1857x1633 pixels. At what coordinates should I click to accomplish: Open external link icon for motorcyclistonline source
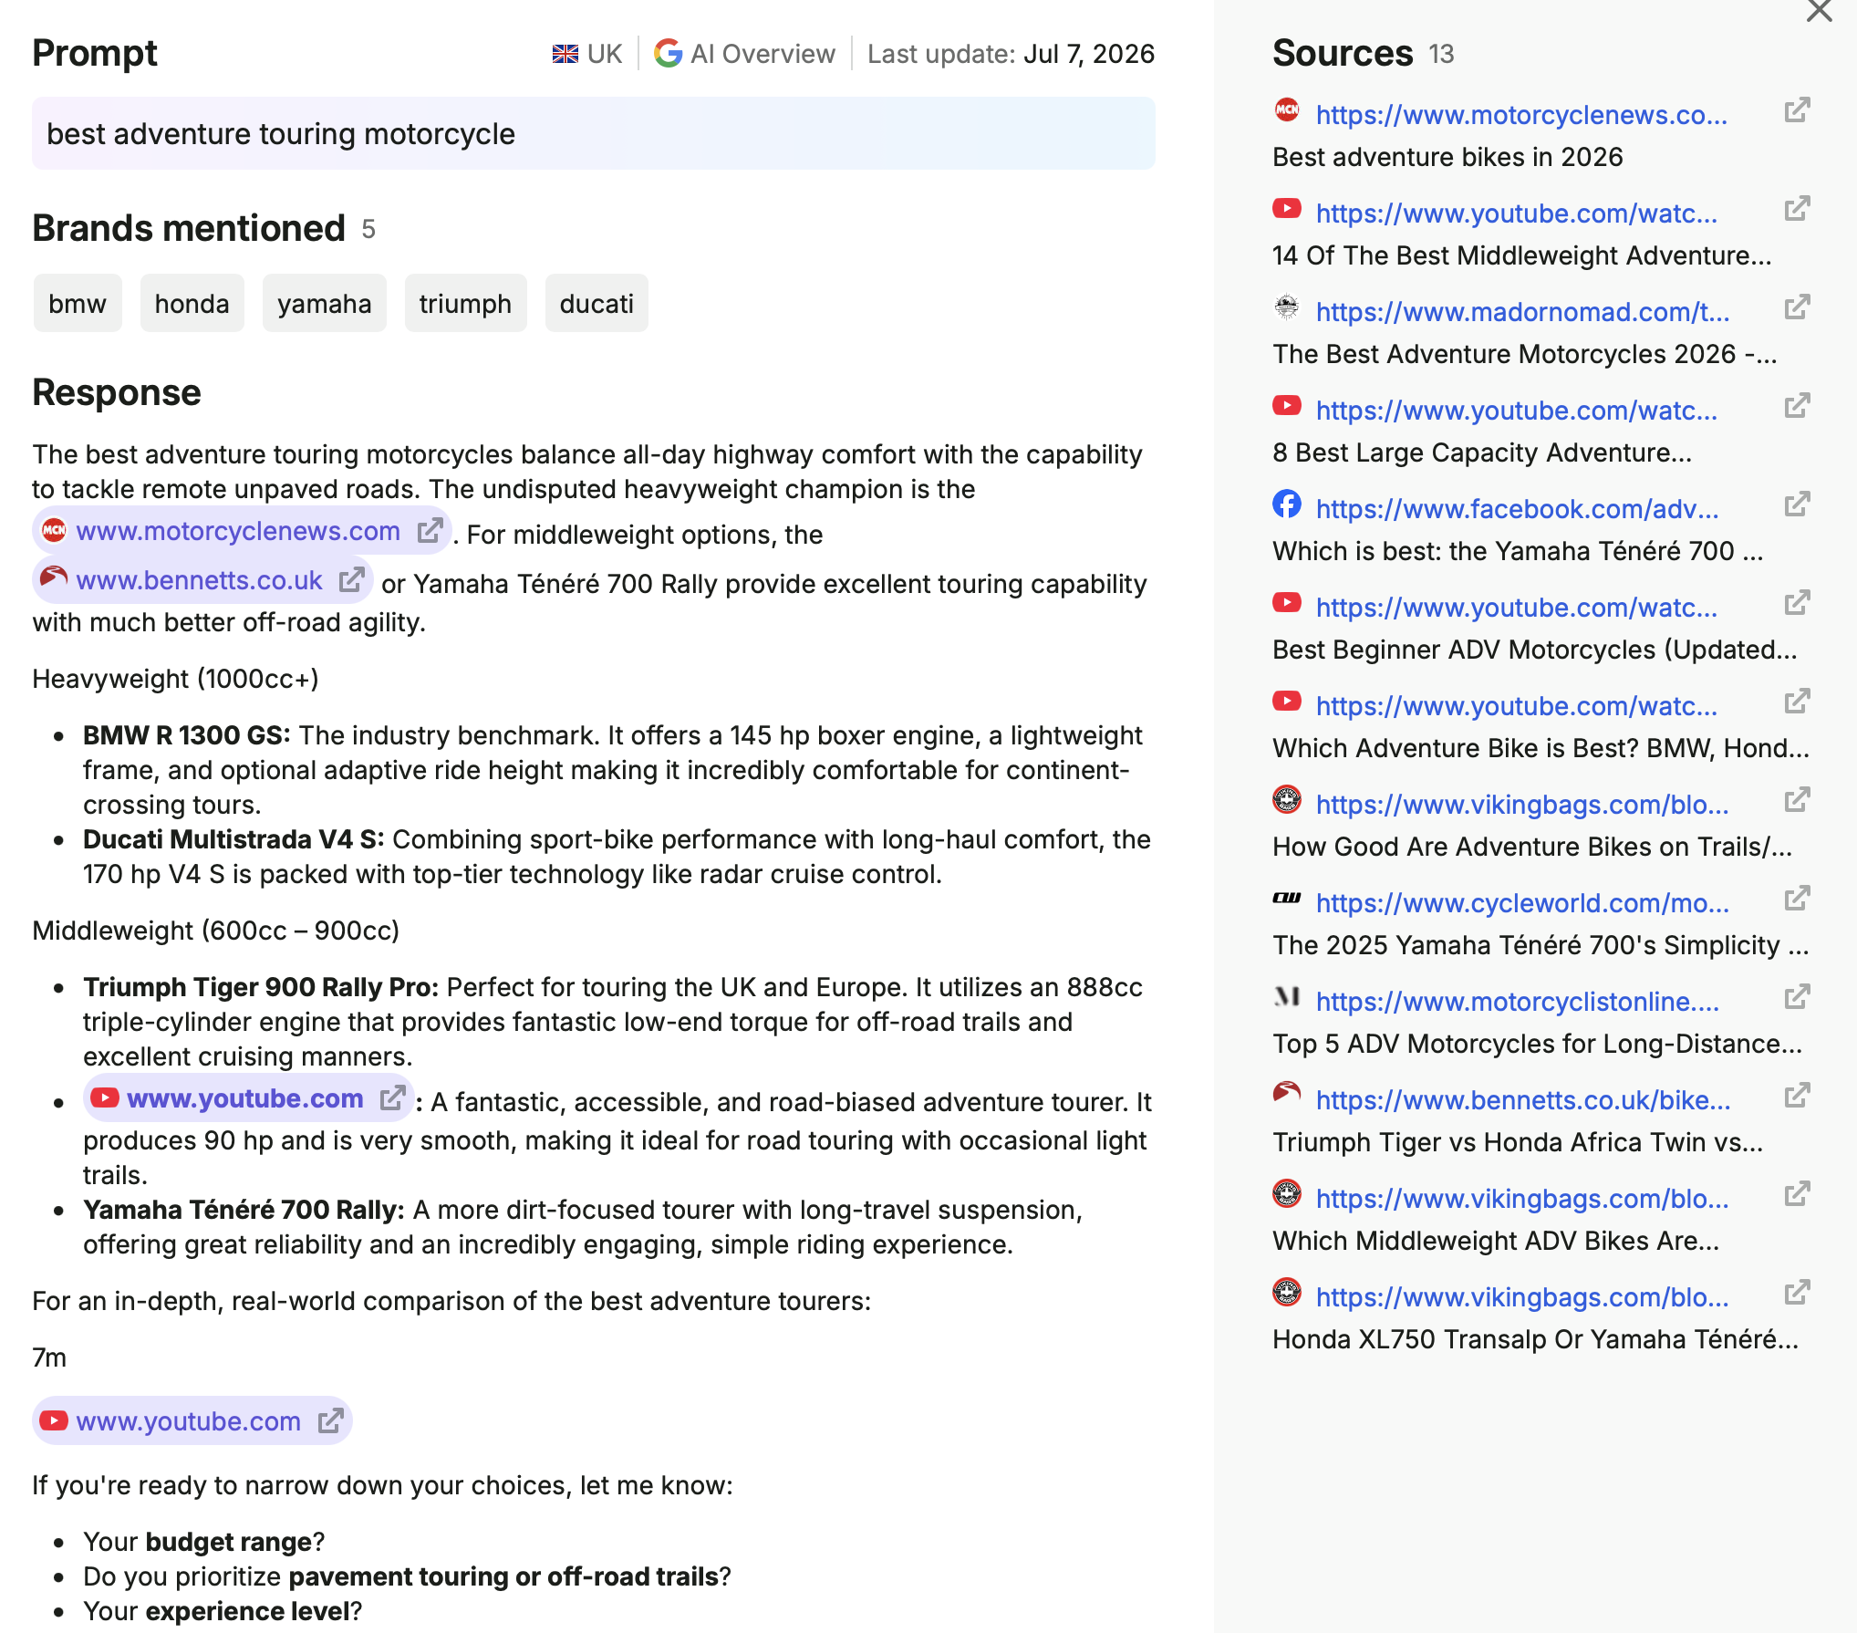1797,997
